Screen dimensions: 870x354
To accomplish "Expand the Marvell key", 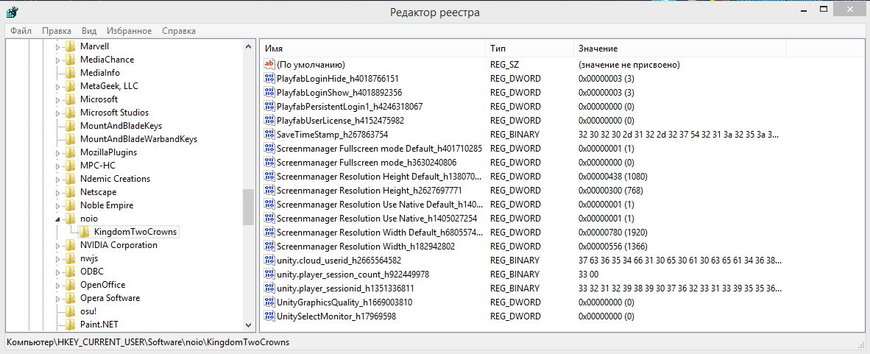I will coord(57,47).
